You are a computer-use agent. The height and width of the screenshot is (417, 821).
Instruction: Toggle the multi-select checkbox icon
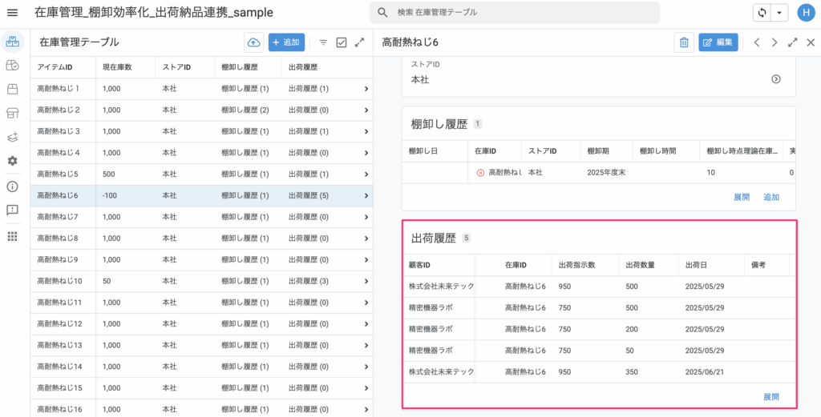342,43
